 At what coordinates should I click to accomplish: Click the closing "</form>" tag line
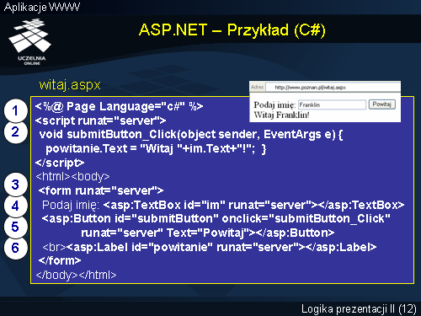pos(60,260)
